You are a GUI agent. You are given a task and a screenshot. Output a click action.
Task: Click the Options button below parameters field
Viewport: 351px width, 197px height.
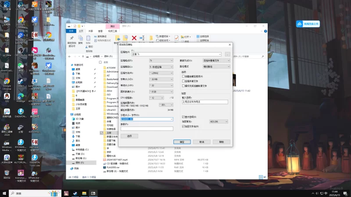(x=129, y=136)
